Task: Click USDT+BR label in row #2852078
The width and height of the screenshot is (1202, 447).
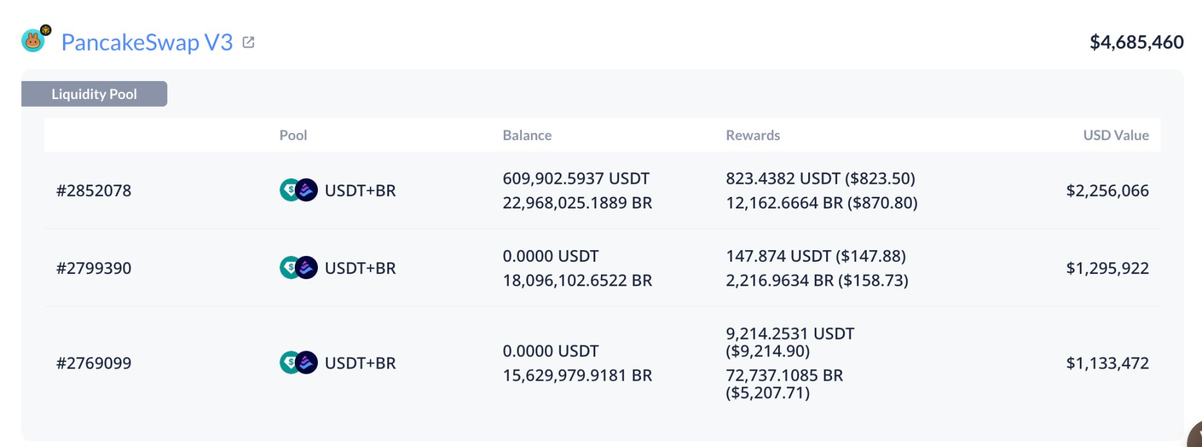Action: 360,190
